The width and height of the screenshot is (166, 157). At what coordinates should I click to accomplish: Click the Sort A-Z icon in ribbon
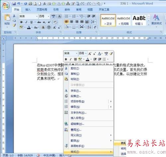(89, 27)
